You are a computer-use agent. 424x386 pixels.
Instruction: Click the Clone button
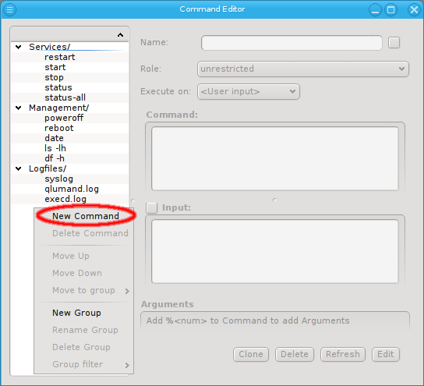pyautogui.click(x=251, y=354)
